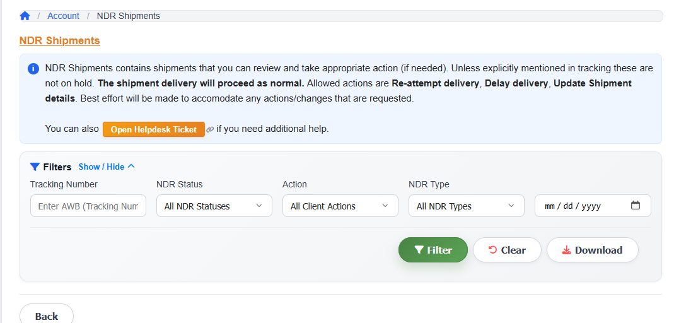Go to the home icon in breadcrumb
This screenshot has width=674, height=323.
point(25,16)
